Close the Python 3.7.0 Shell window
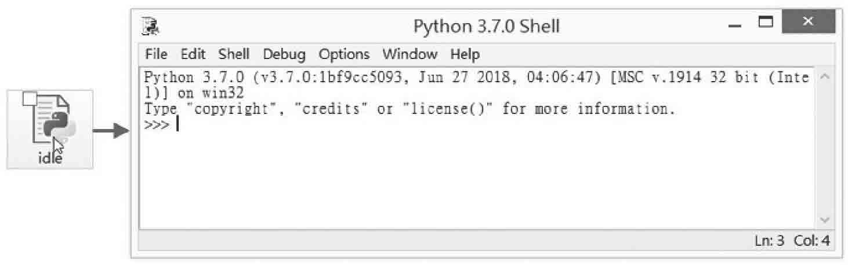Screen dimensions: 848x265 [x=808, y=22]
